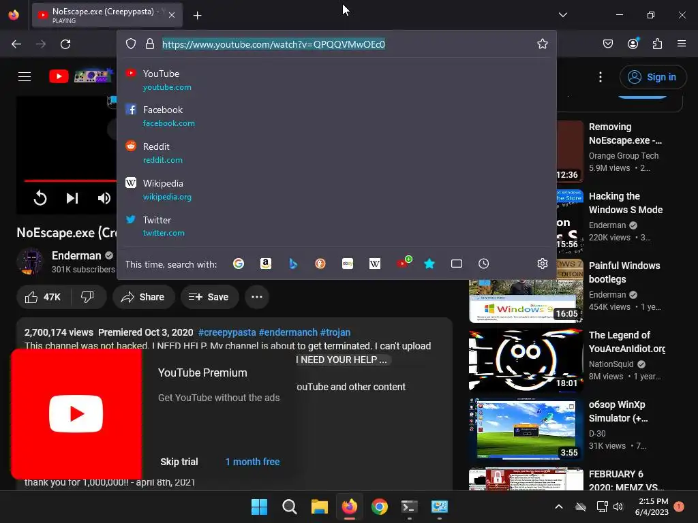Open Removing NoEscape.exe recommended video
Screen dimensions: 698x523
[626, 133]
